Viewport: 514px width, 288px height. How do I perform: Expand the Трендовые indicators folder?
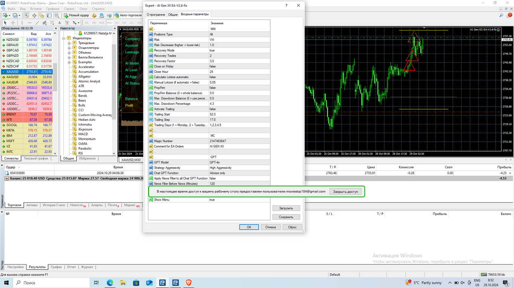(x=69, y=43)
